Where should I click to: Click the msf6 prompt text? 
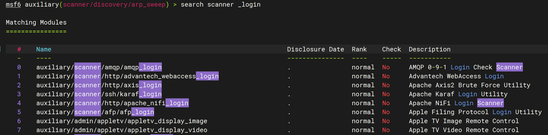pyautogui.click(x=13, y=5)
